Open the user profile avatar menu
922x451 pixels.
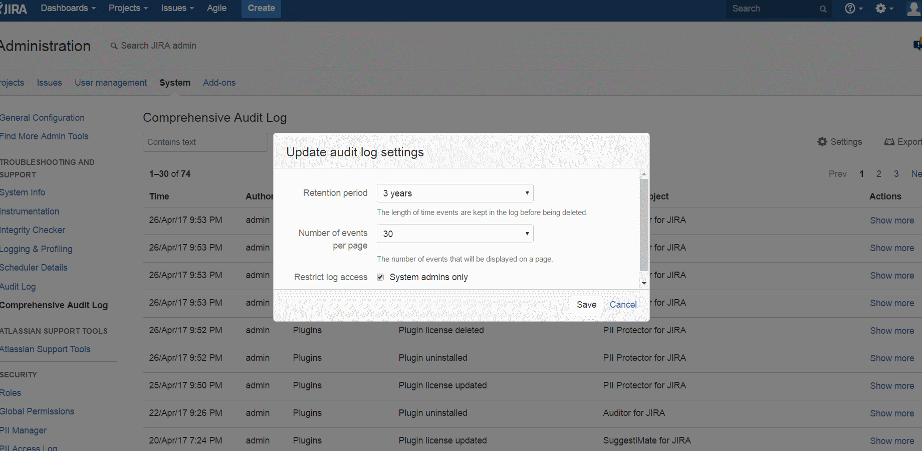(x=914, y=9)
